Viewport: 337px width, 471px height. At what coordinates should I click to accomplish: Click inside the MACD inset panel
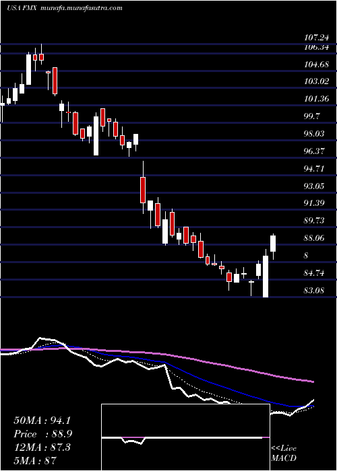coord(185,437)
